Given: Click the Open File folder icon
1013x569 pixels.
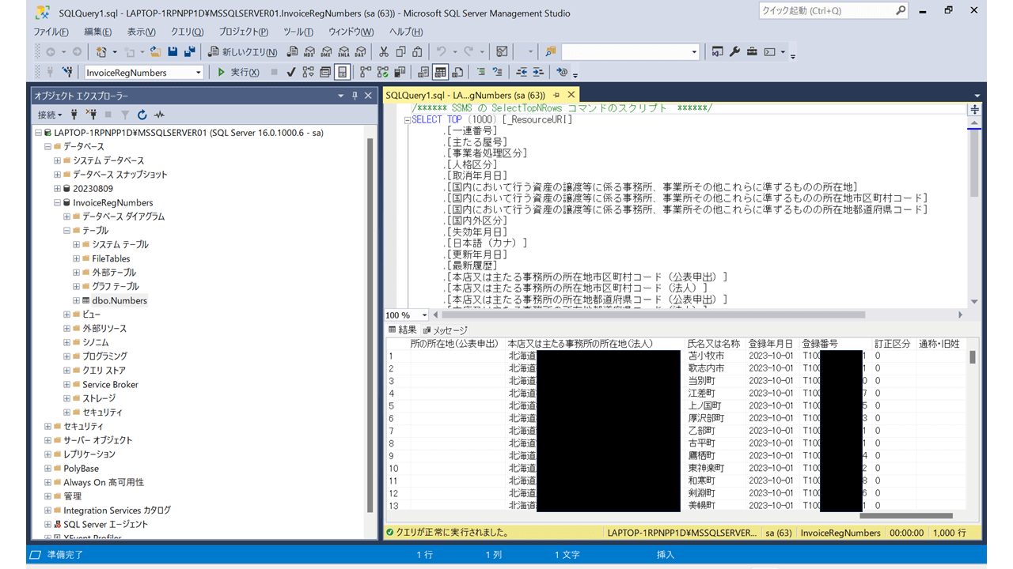Looking at the screenshot, I should click(x=156, y=52).
